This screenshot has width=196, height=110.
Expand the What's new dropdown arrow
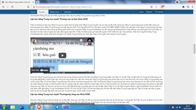click(61, 12)
